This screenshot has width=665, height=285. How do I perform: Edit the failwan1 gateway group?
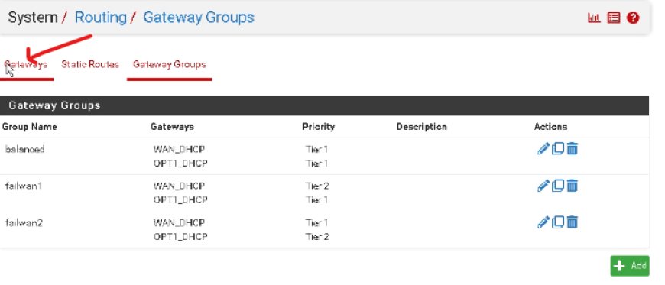coord(543,186)
